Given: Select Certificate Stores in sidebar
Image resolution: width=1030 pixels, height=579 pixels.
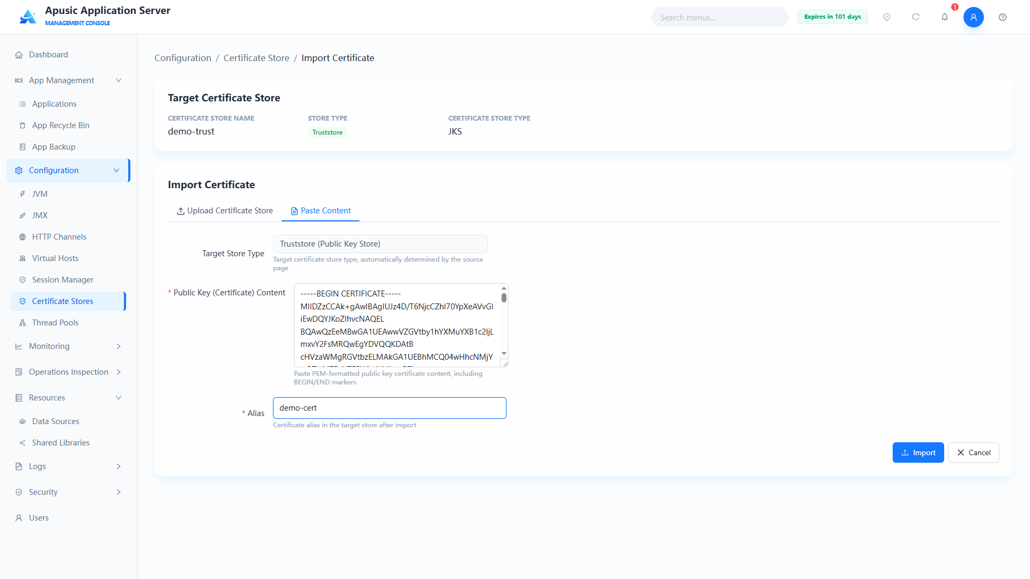Looking at the screenshot, I should click(69, 301).
